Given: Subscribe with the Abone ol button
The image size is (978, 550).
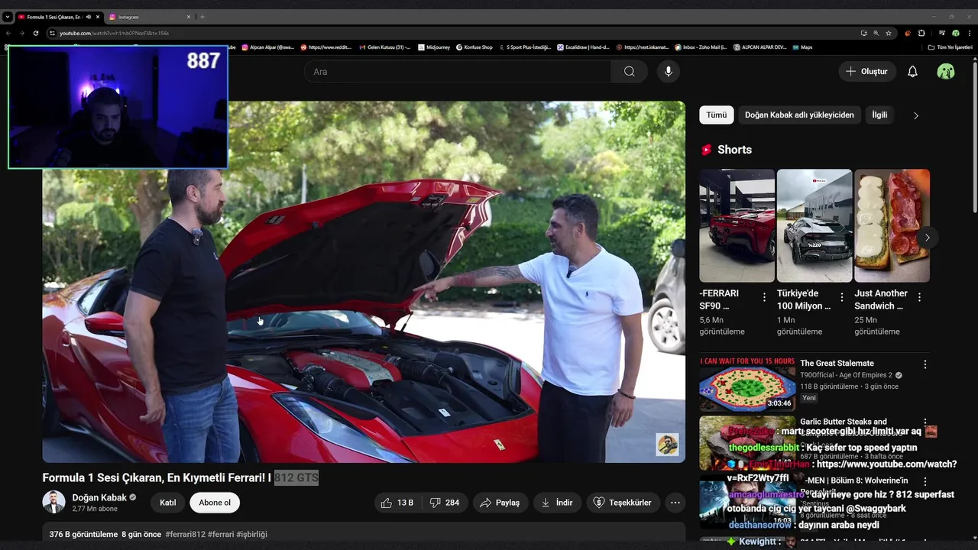Looking at the screenshot, I should coord(215,503).
